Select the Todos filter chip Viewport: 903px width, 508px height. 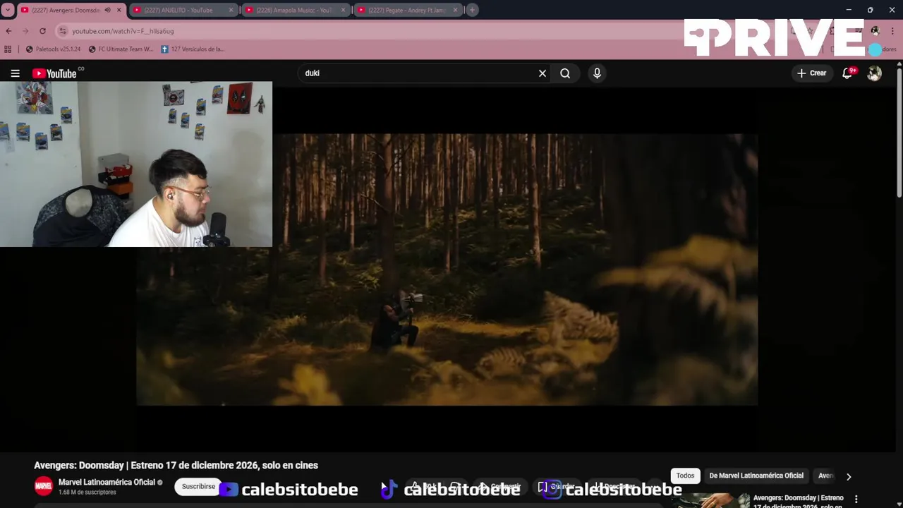click(685, 476)
